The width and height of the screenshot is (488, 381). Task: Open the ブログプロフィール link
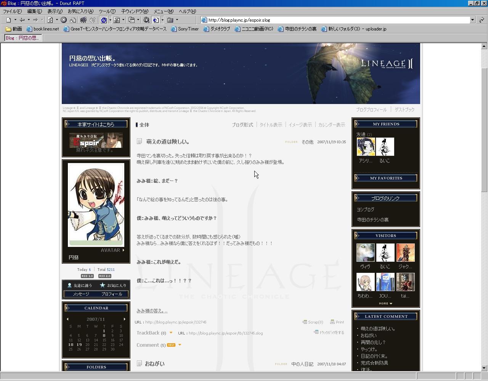click(371, 110)
